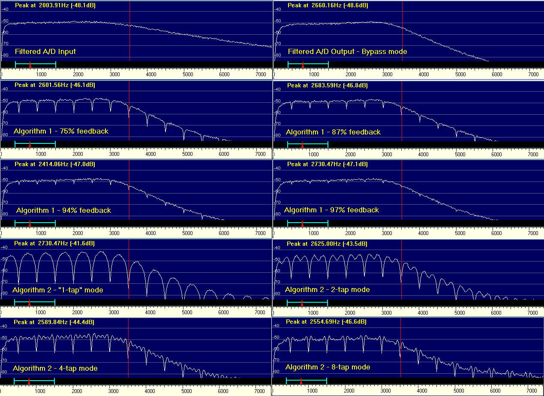Viewport: 544px width, 396px height.
Task: Click the red triangle marker under 8-tap mode panel
Action: pyautogui.click(x=301, y=381)
